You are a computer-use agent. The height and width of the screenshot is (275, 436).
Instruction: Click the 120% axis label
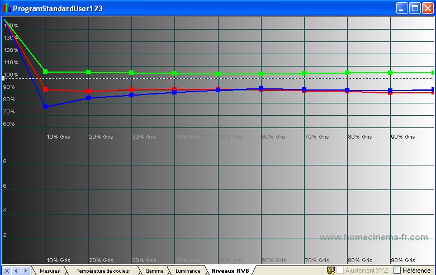click(x=11, y=50)
